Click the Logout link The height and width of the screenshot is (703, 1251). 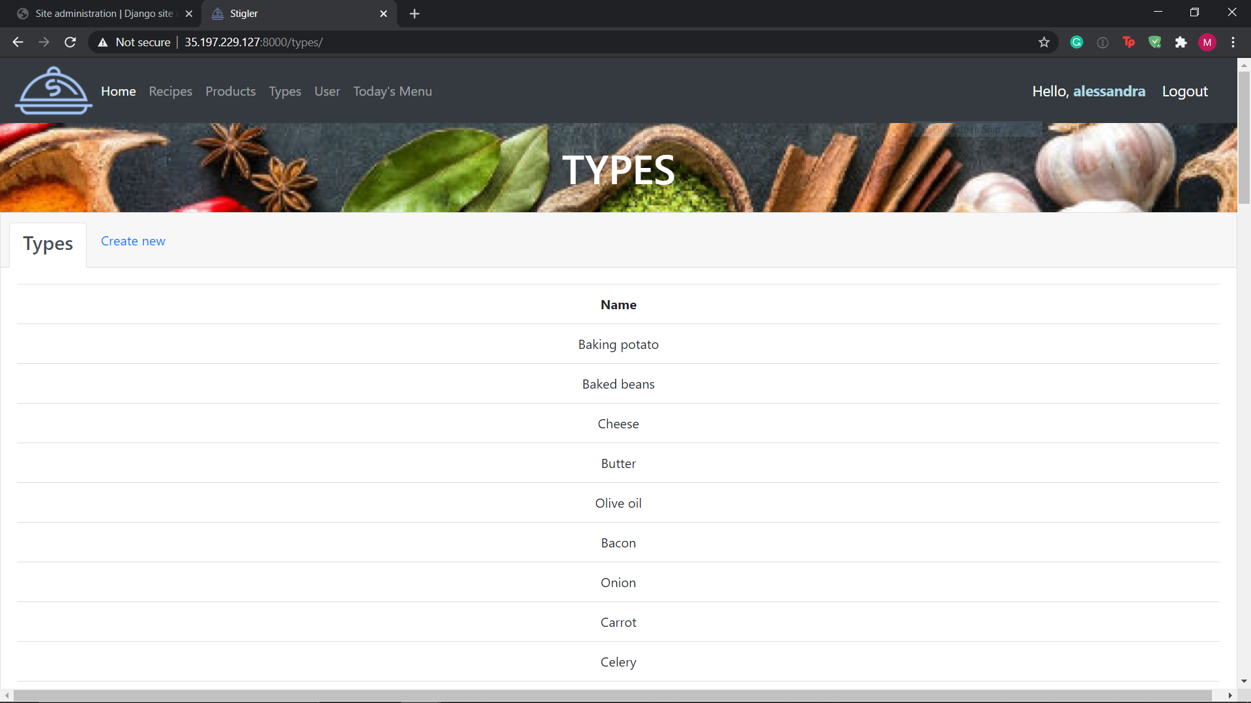pos(1185,91)
